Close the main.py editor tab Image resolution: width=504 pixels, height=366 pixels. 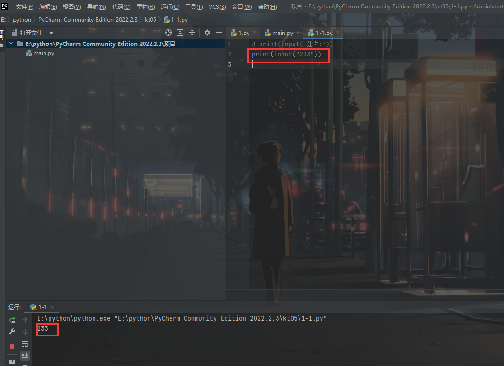tap(298, 33)
